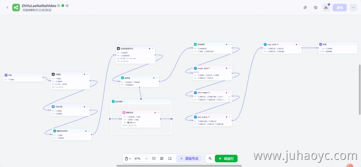361x167 pixels.
Task: Run the save_draft node play button
Action: (x=296, y=44)
